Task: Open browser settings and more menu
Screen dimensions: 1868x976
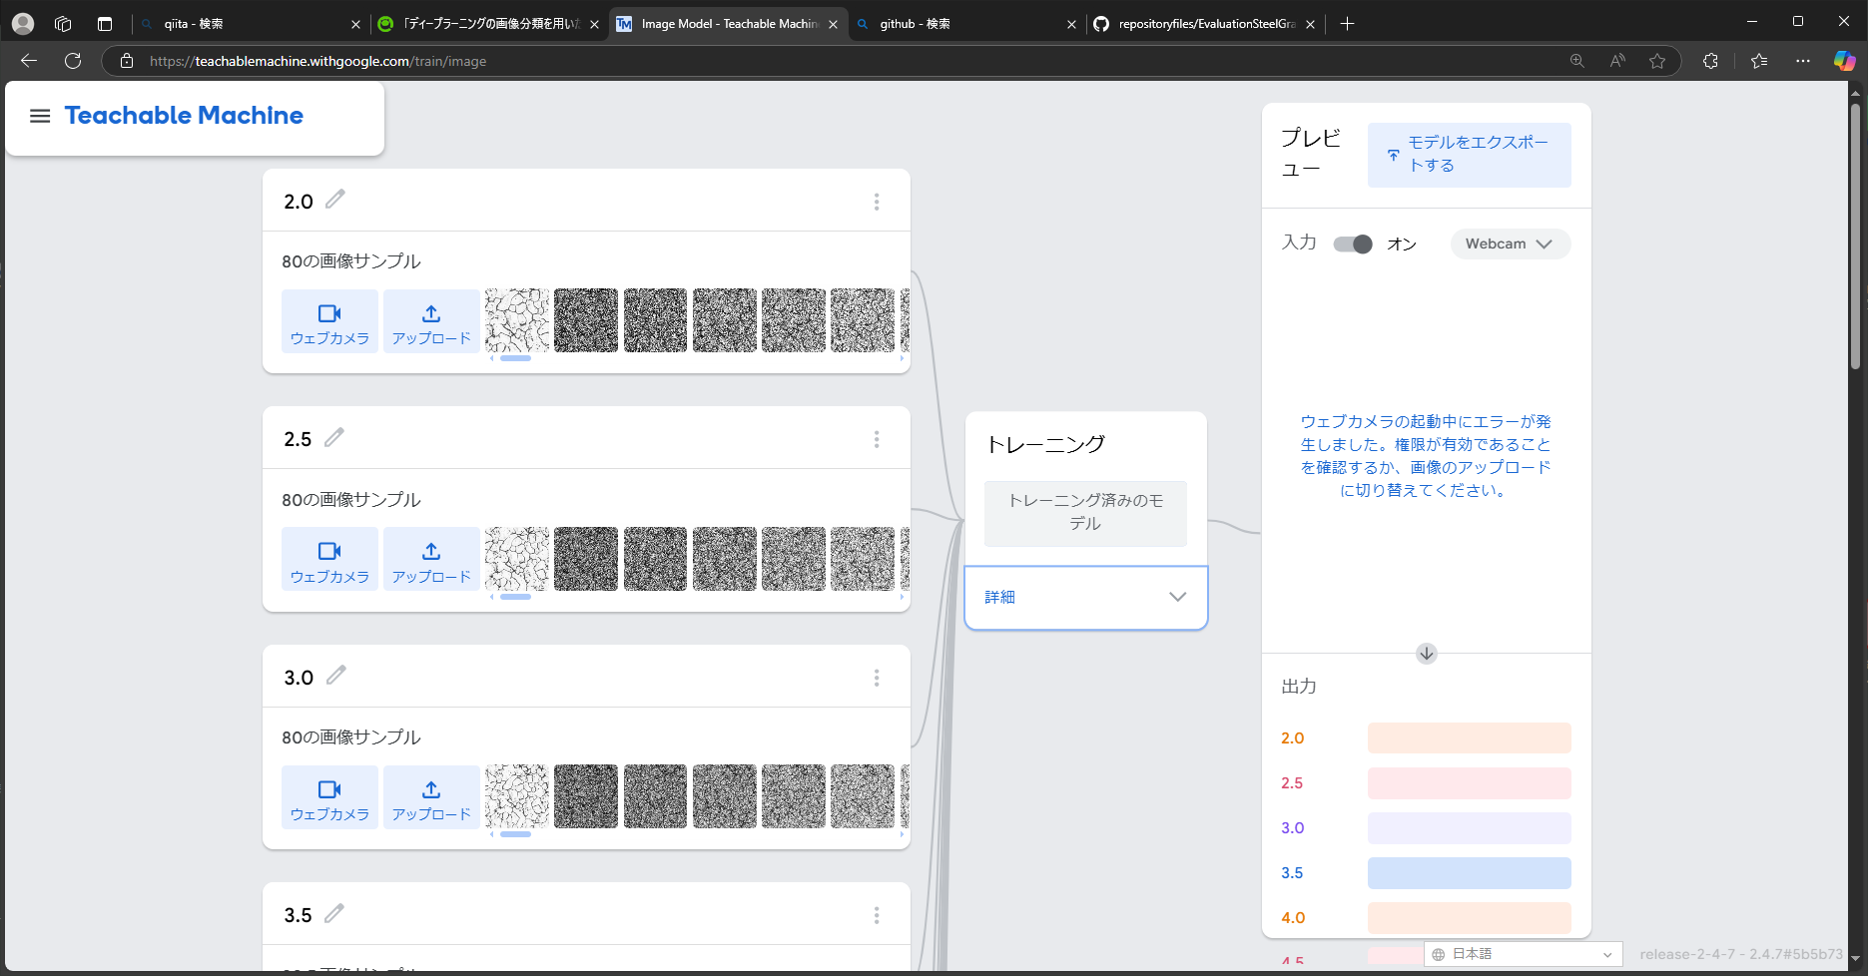Action: point(1802,61)
